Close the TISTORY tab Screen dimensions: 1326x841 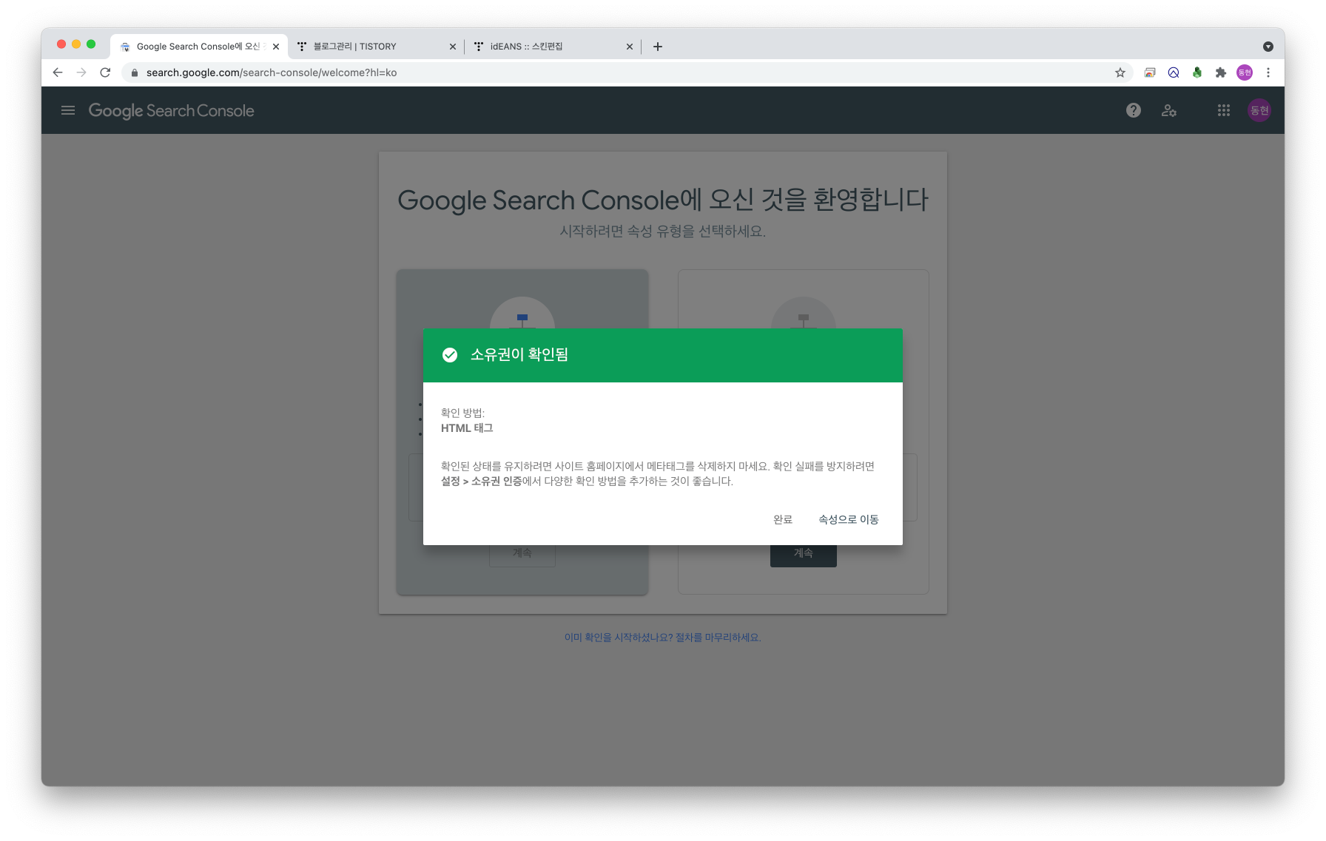pos(453,47)
